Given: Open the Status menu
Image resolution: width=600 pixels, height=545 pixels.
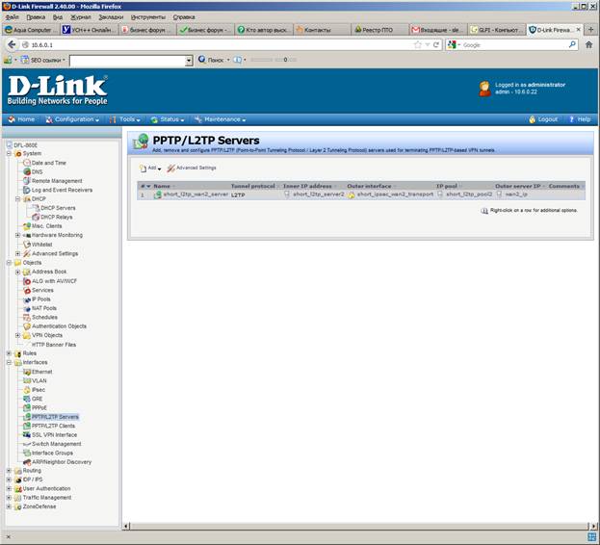Looking at the screenshot, I should click(x=168, y=119).
